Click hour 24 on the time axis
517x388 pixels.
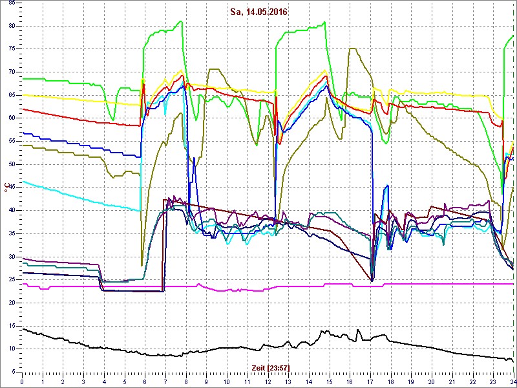coord(512,382)
